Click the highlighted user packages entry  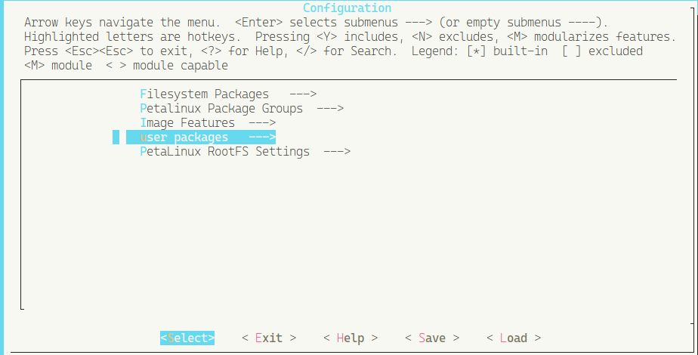[x=184, y=137]
